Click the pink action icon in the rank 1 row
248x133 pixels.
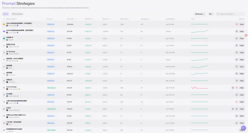[x=237, y=24]
